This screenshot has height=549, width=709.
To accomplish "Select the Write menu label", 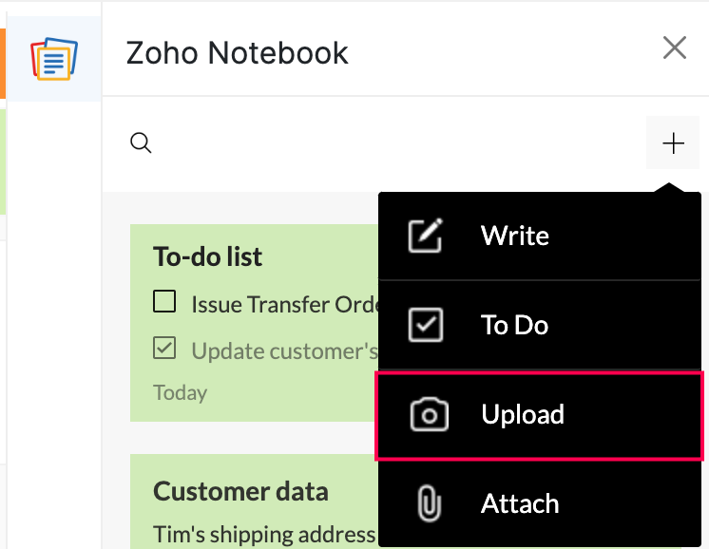I will point(515,236).
